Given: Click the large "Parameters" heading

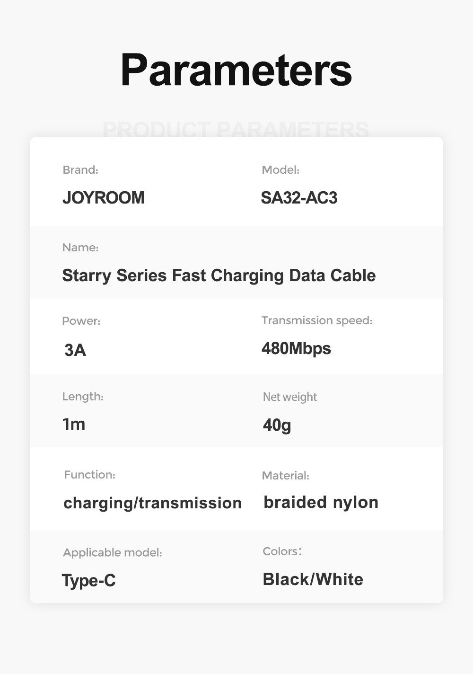Looking at the screenshot, I should point(236,70).
